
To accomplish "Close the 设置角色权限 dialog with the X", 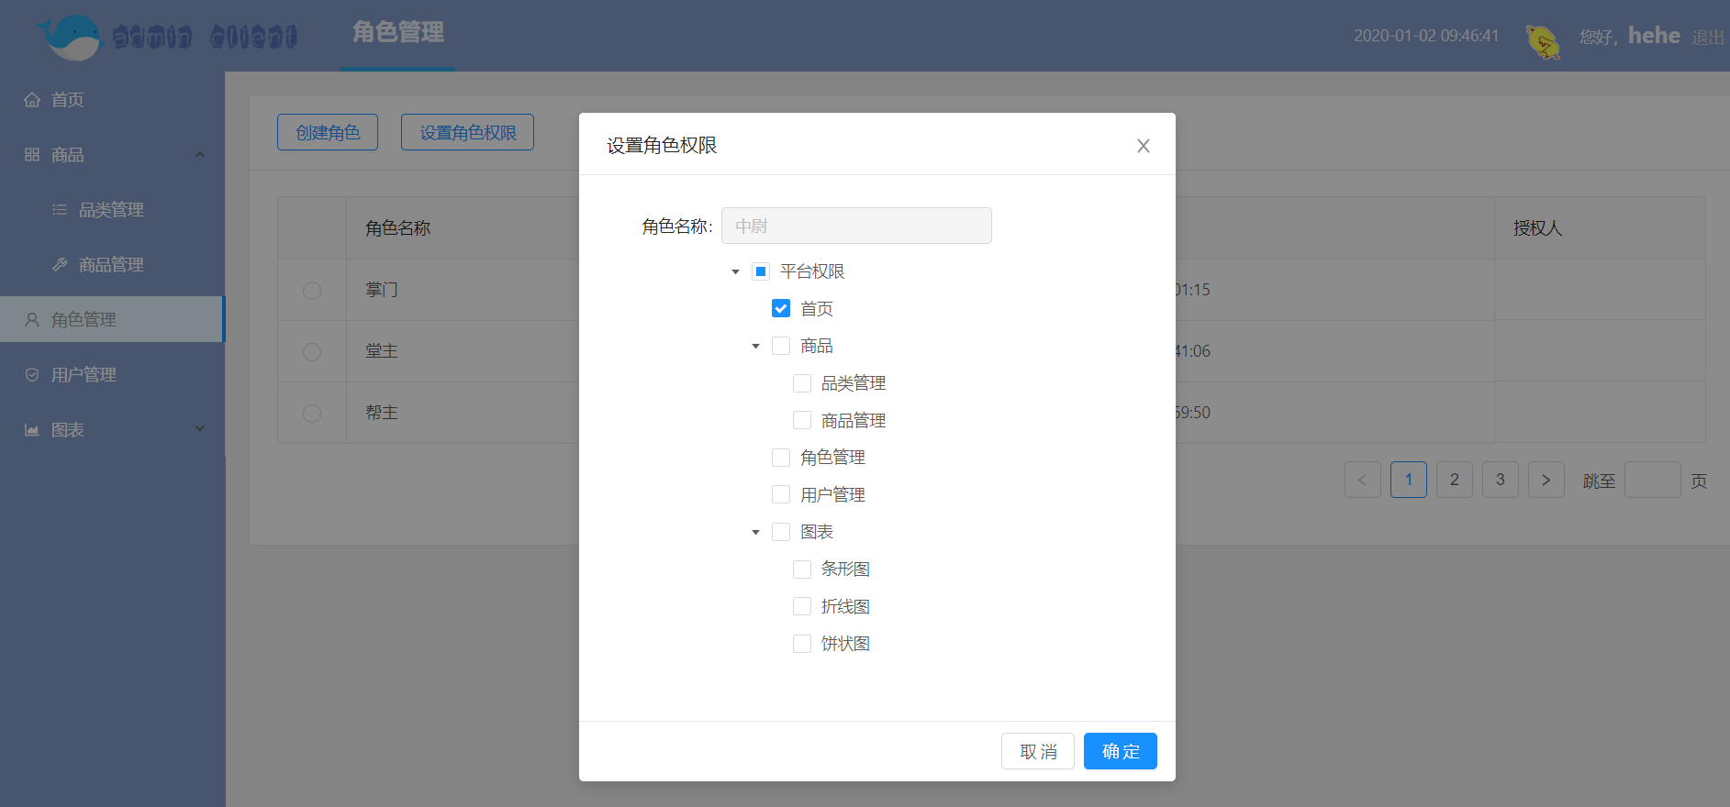I will tap(1144, 146).
